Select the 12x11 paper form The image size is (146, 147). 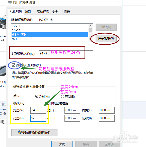tap(50, 26)
